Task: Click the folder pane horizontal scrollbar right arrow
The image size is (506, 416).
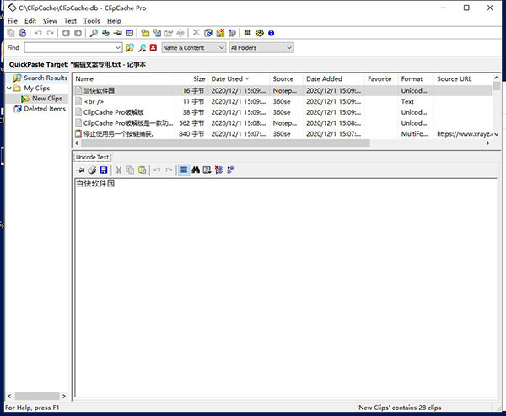Action: [x=64, y=396]
